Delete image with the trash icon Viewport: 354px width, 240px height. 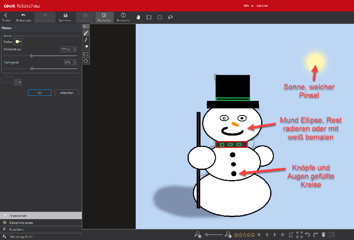pos(323,234)
